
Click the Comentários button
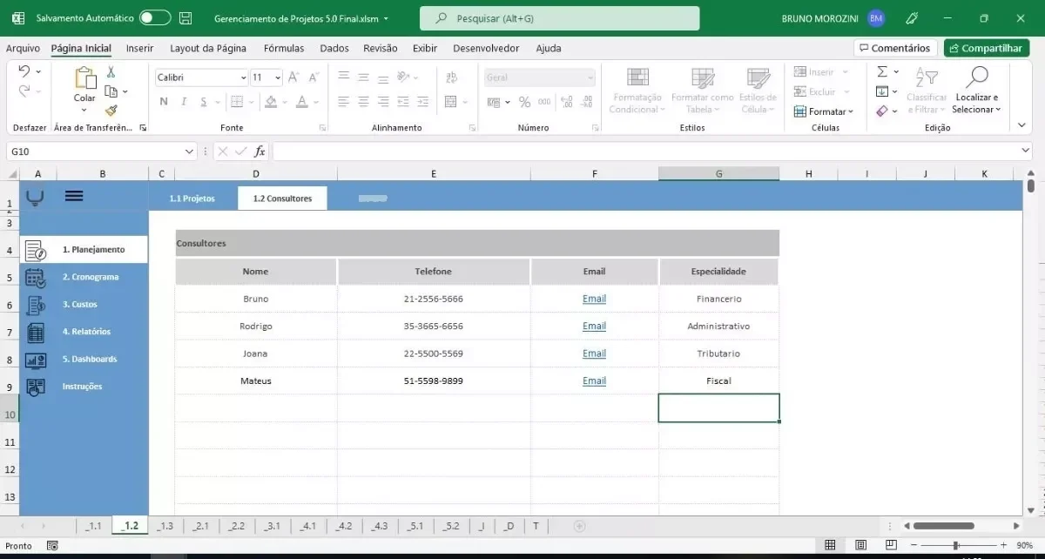tap(895, 49)
